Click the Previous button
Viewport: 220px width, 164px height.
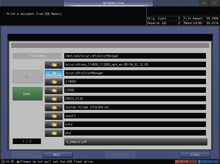27,155
